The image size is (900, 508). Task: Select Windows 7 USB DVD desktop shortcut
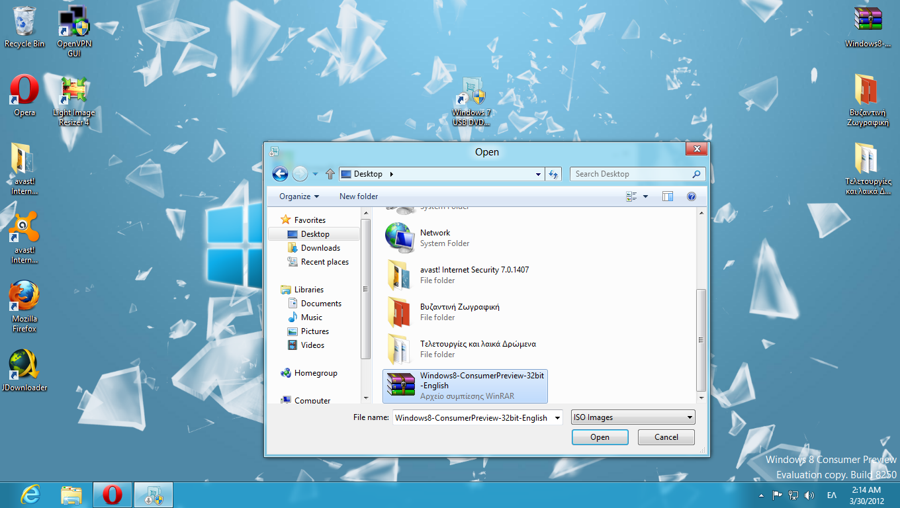471,101
